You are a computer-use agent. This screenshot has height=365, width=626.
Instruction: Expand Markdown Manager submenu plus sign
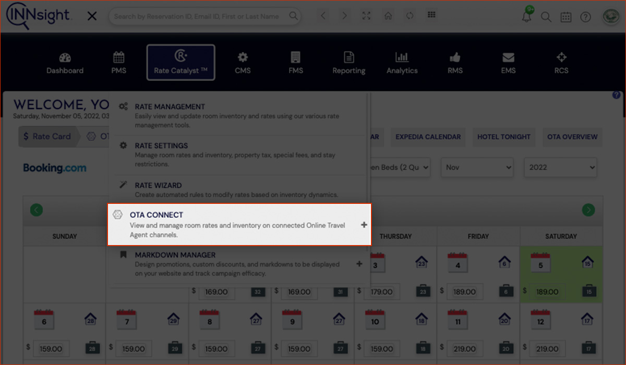click(x=359, y=264)
